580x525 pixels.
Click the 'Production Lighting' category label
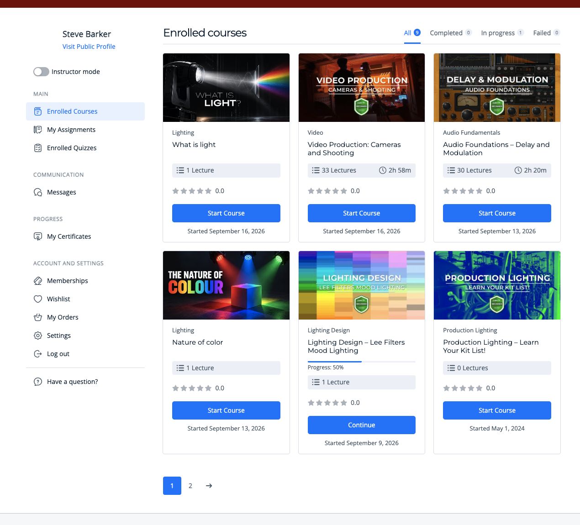click(x=470, y=331)
